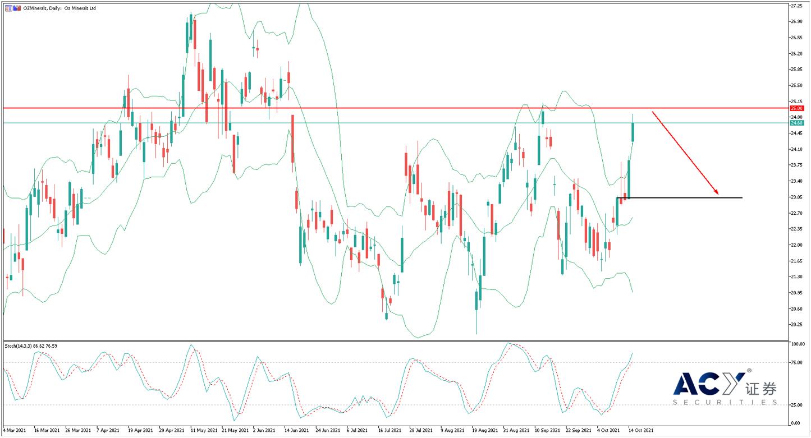Click the 25.00 stochastic level label
811x438 pixels.
coord(796,405)
